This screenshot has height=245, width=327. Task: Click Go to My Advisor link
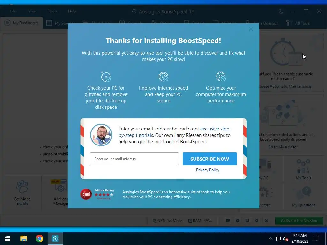283,147
